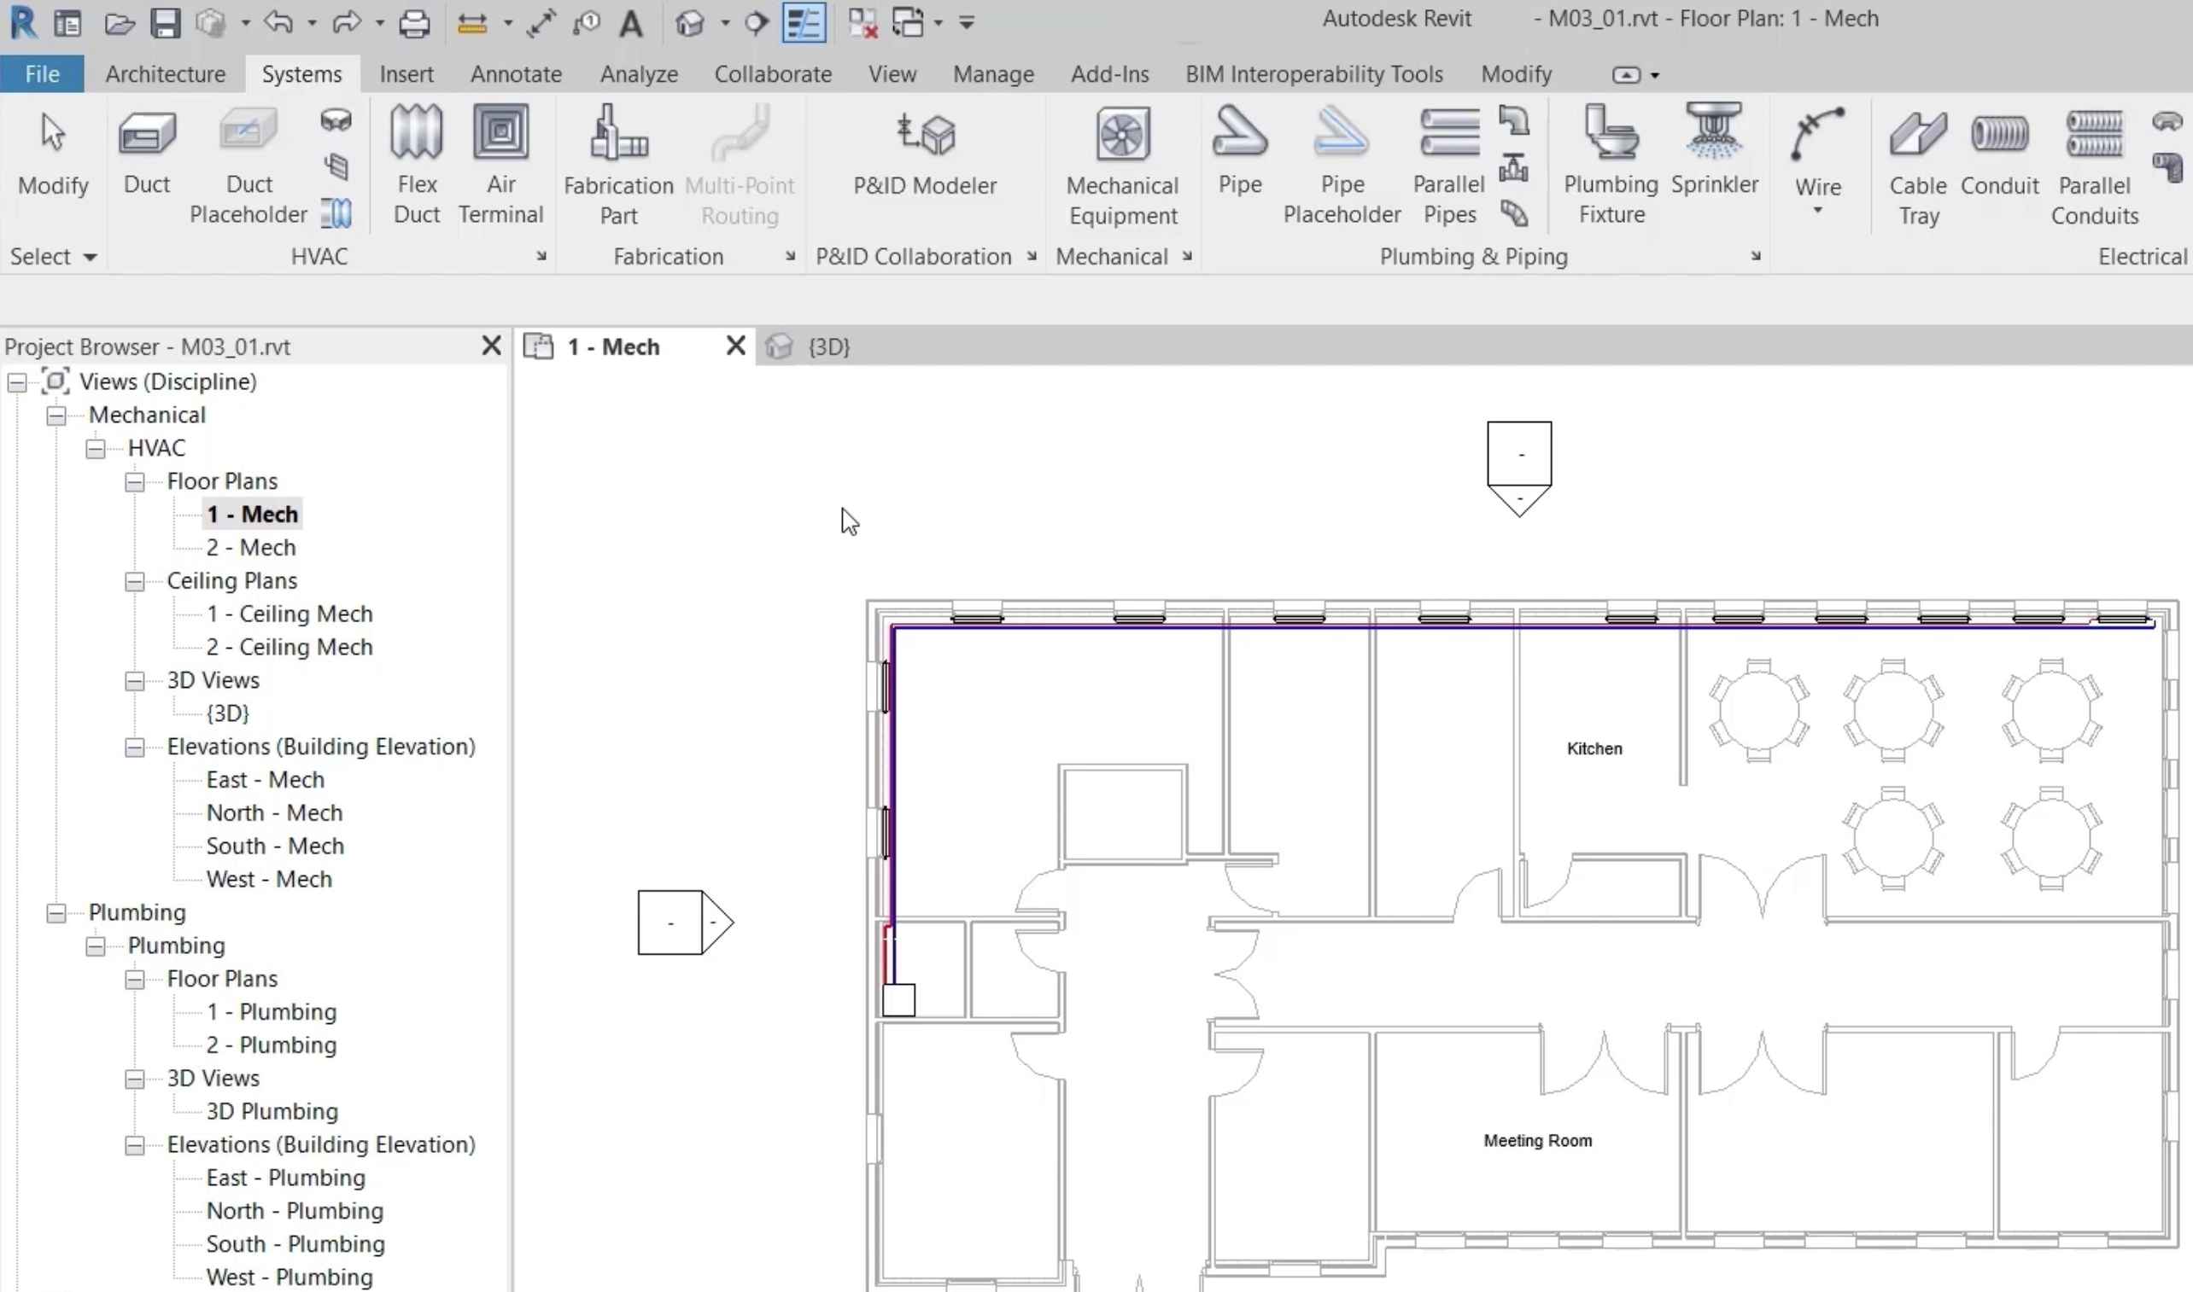Toggle the Thin Lines button

pos(804,23)
